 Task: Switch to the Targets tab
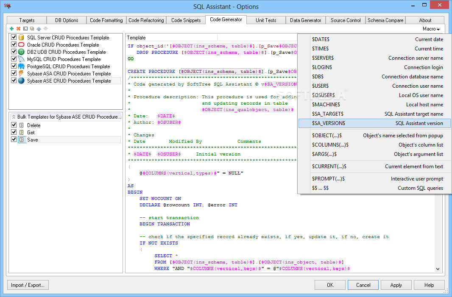[x=27, y=20]
